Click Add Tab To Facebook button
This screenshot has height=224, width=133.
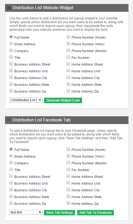click(x=96, y=213)
